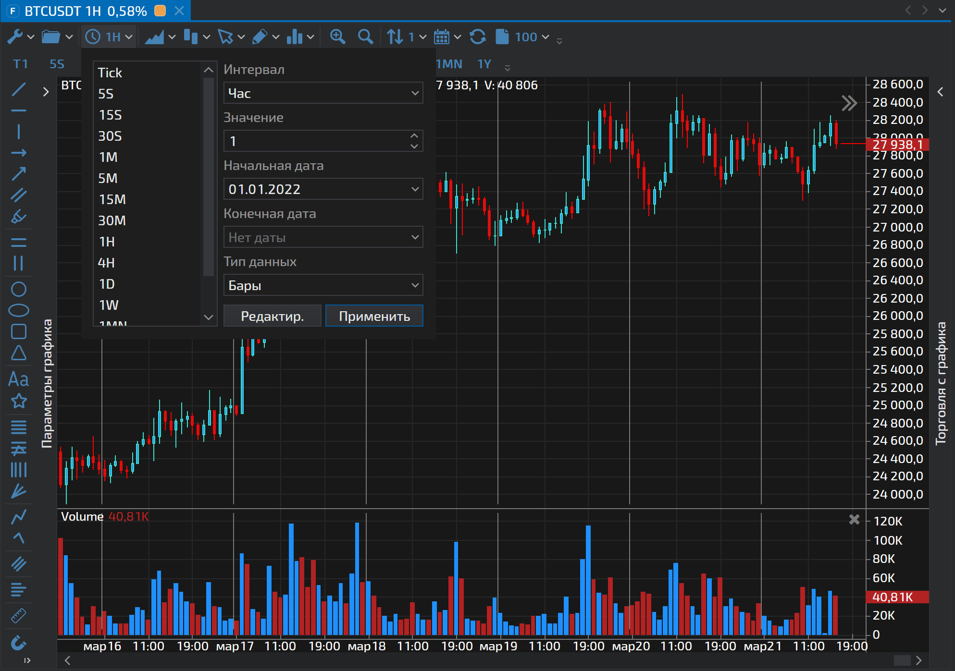
Task: Click the zoom-in magnifier icon
Action: [337, 37]
